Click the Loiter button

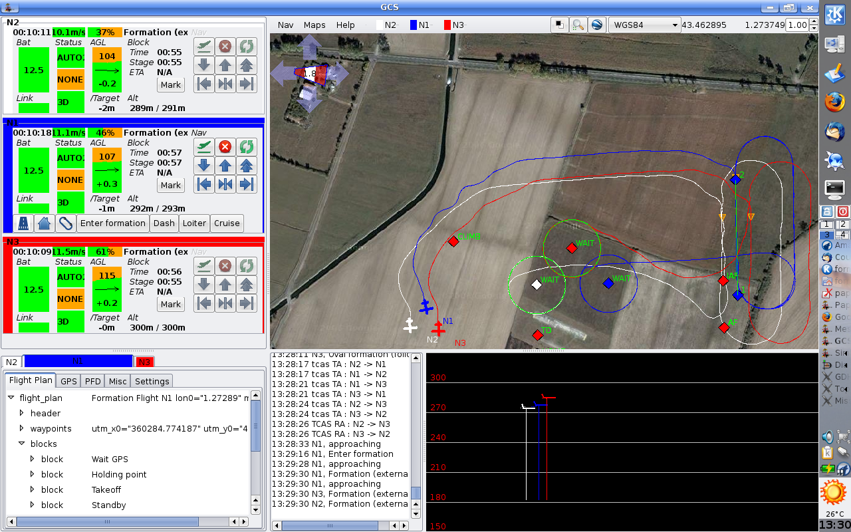click(194, 223)
